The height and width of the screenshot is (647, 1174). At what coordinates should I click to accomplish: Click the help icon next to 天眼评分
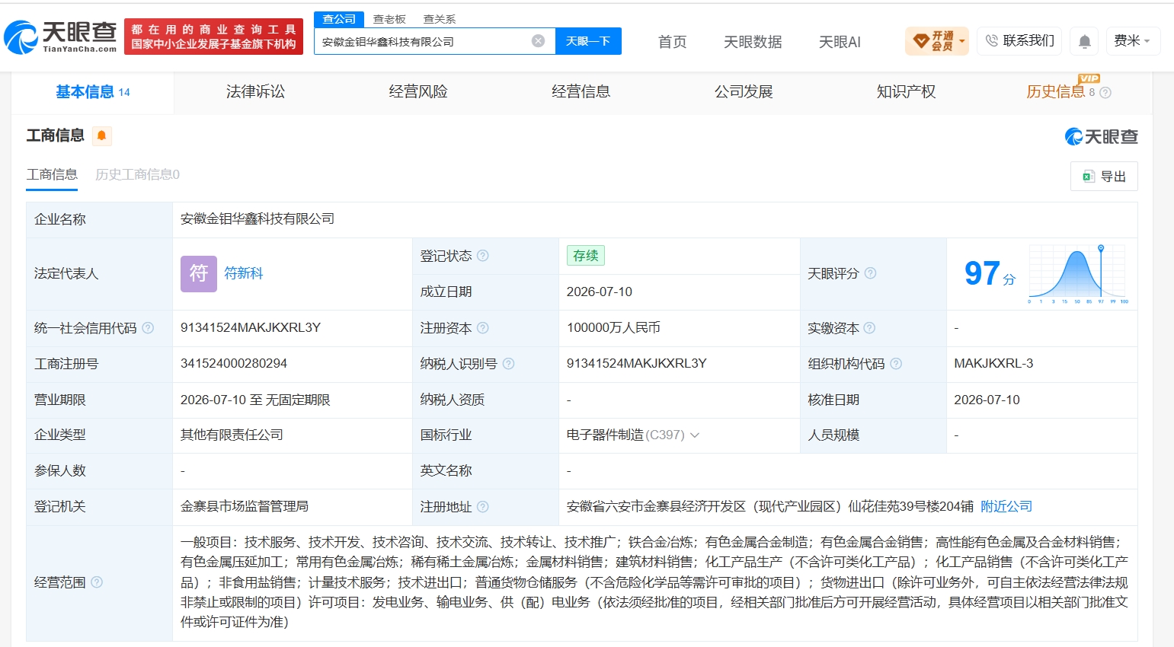870,273
